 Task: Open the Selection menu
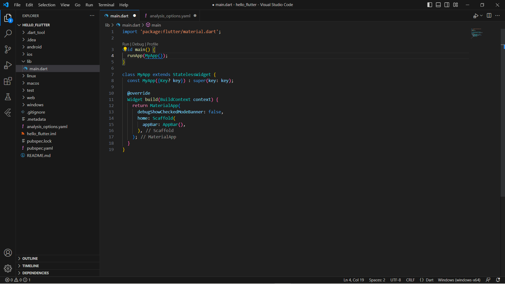47,5
